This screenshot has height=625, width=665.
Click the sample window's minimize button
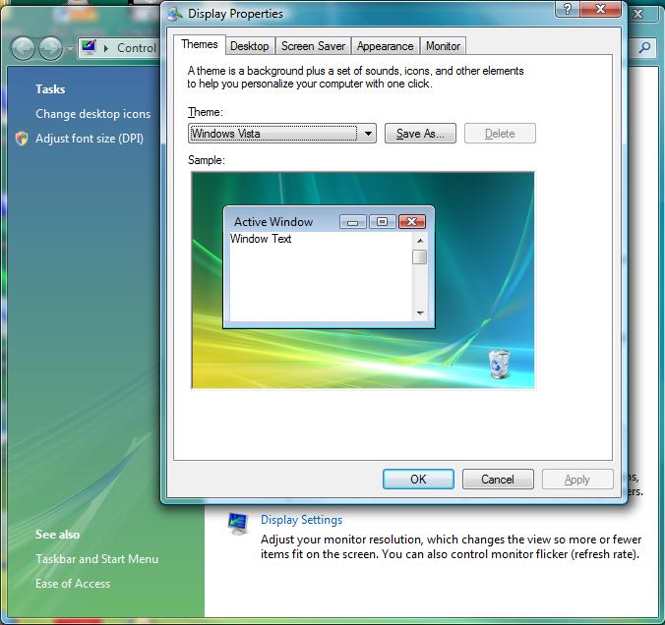click(x=353, y=222)
